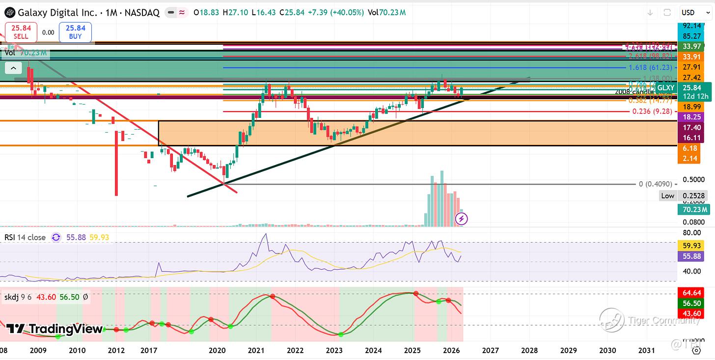Click the low value L16.43
The height and width of the screenshot is (360, 715).
(x=264, y=12)
